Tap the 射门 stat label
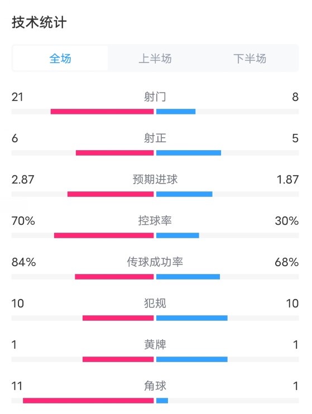 tap(155, 97)
